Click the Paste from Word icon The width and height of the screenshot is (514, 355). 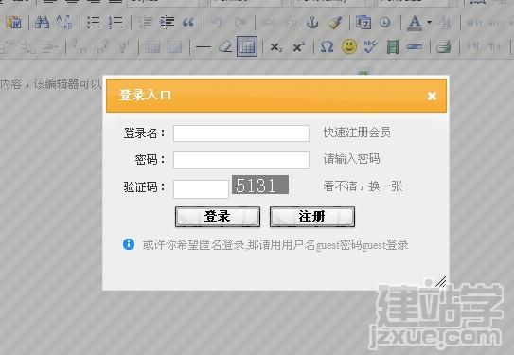[x=13, y=23]
